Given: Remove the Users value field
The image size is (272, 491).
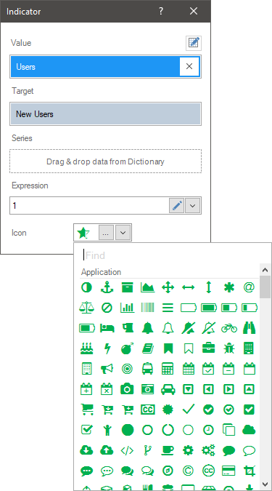Looking at the screenshot, I should click(189, 66).
